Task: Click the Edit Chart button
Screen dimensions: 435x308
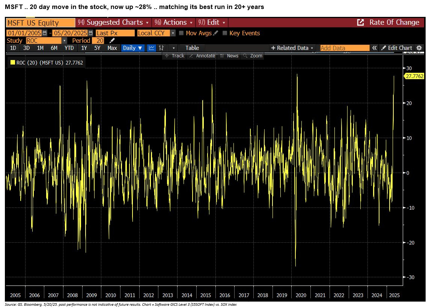Action: click(x=397, y=48)
